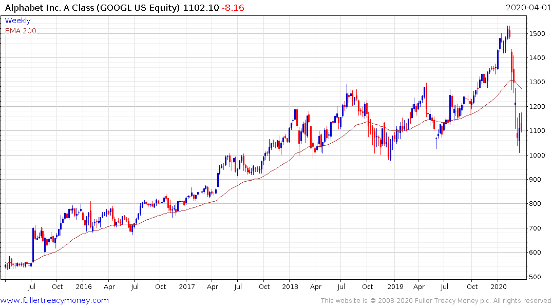This screenshot has width=552, height=308.
Task: Open the www.fullertreacymoney.com link
Action: [x=54, y=300]
